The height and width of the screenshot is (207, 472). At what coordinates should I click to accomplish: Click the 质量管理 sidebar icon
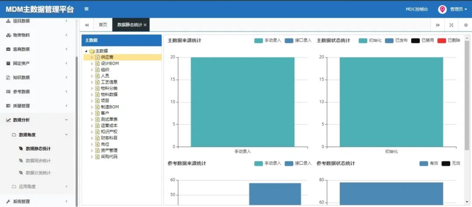pyautogui.click(x=8, y=106)
